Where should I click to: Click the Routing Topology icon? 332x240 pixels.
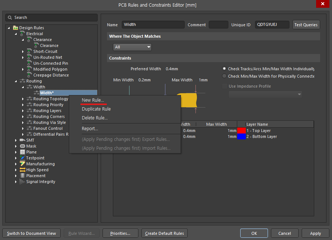(x=30, y=99)
